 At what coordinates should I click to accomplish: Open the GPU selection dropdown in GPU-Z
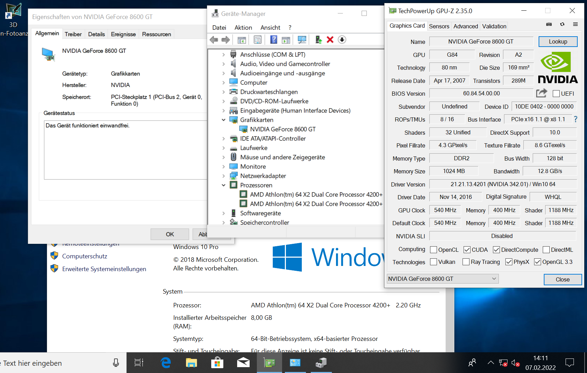[443, 279]
